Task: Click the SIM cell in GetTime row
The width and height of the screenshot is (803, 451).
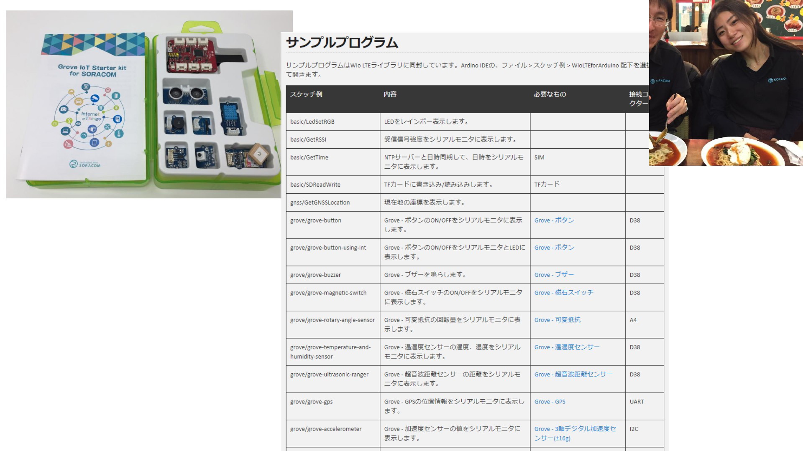Action: coord(578,162)
